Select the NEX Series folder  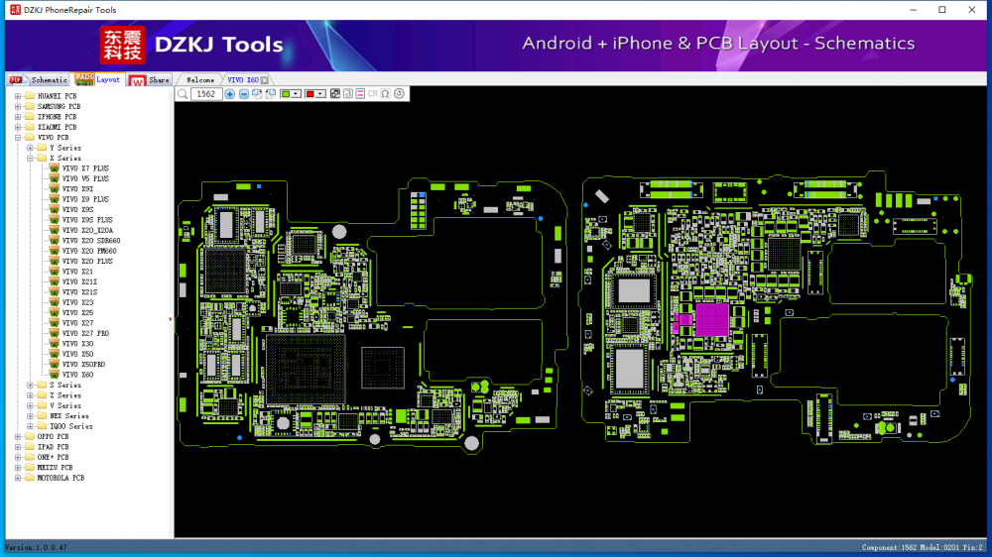click(69, 416)
